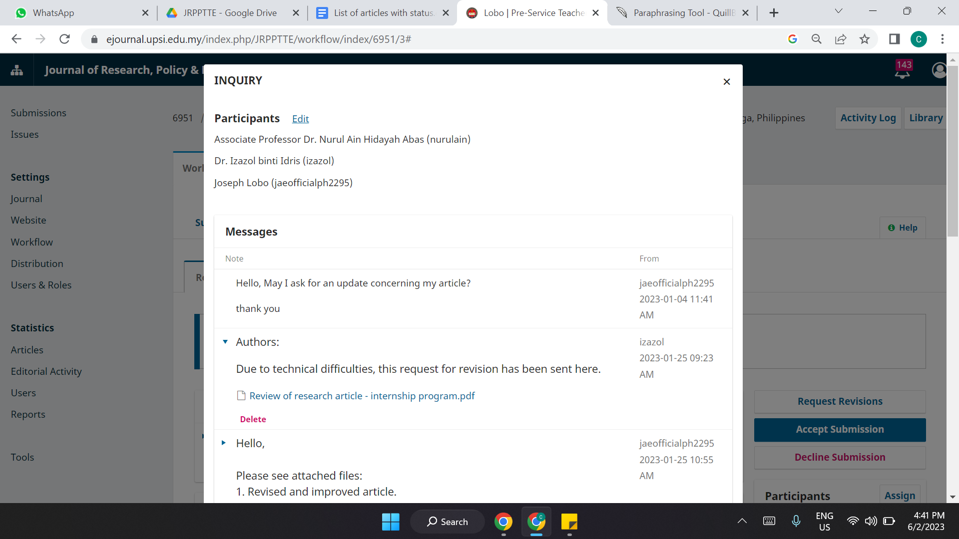Collapse the izazol Authors message
Image resolution: width=959 pixels, height=539 pixels.
tap(225, 342)
